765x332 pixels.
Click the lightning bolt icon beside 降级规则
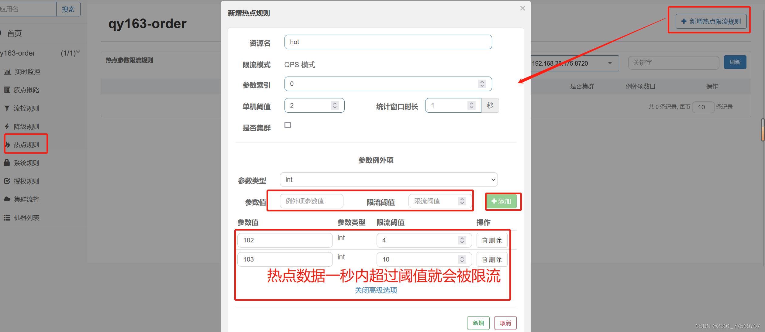tap(7, 126)
